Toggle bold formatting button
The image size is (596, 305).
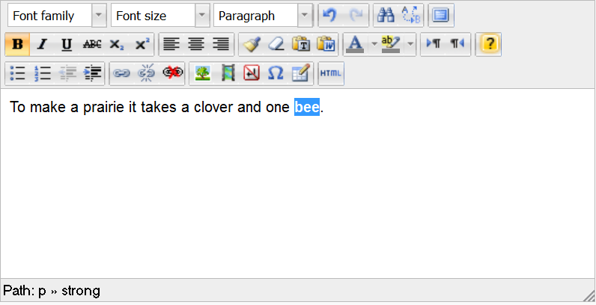pos(17,44)
